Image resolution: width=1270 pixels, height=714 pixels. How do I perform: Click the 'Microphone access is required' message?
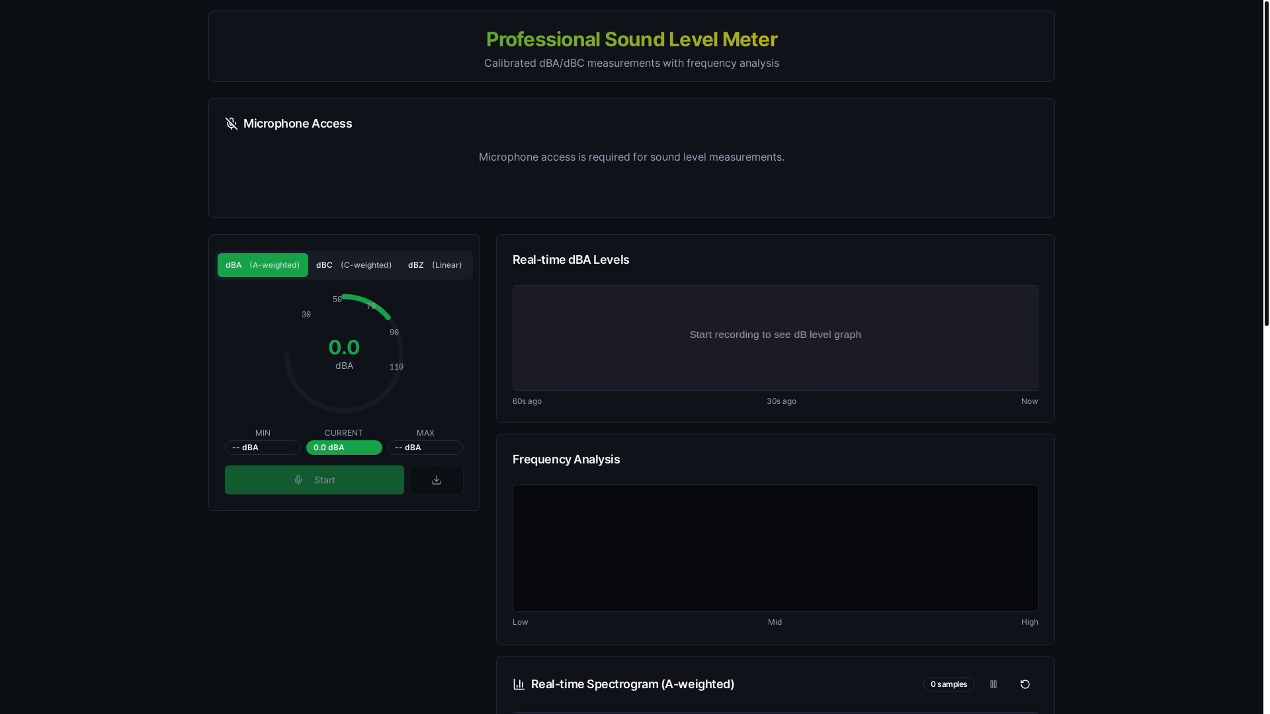click(632, 157)
